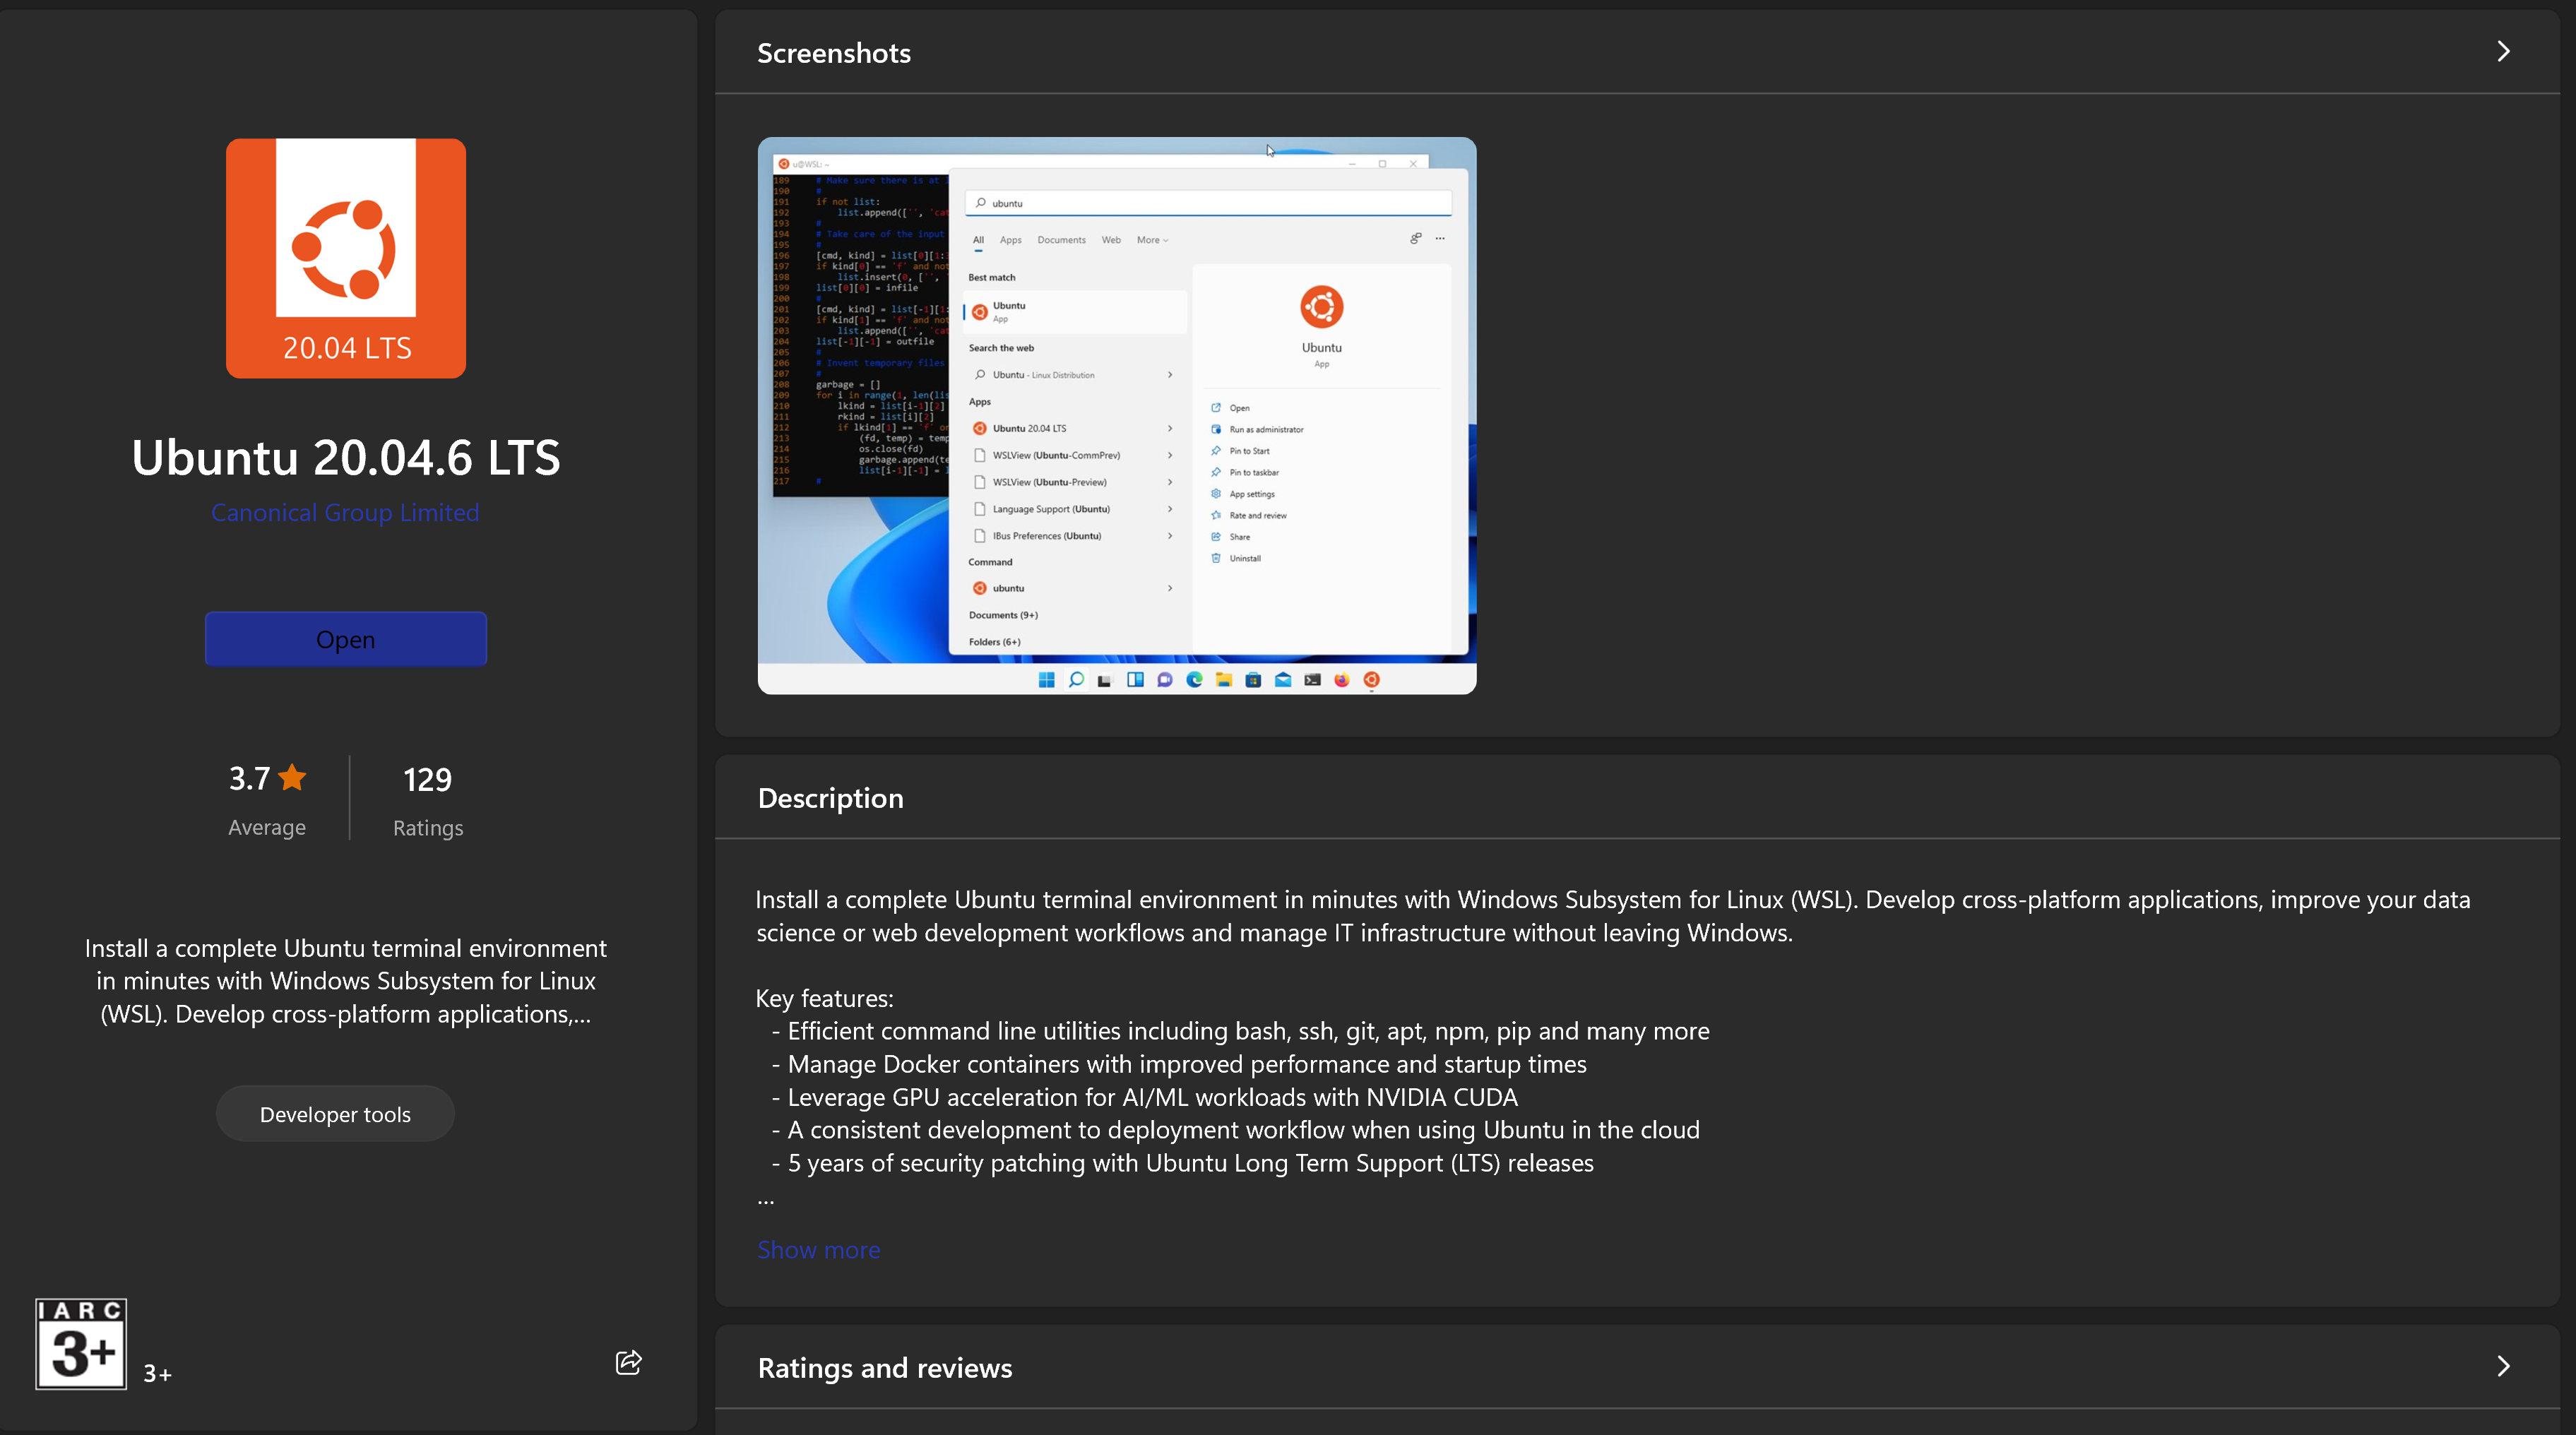Viewport: 2576px width, 1435px height.
Task: Open the Apps tab in the preview search results
Action: pos(1010,240)
